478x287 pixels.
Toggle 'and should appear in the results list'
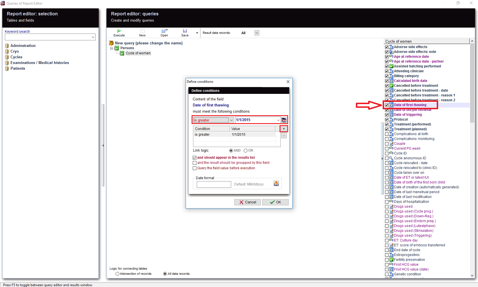(195, 158)
